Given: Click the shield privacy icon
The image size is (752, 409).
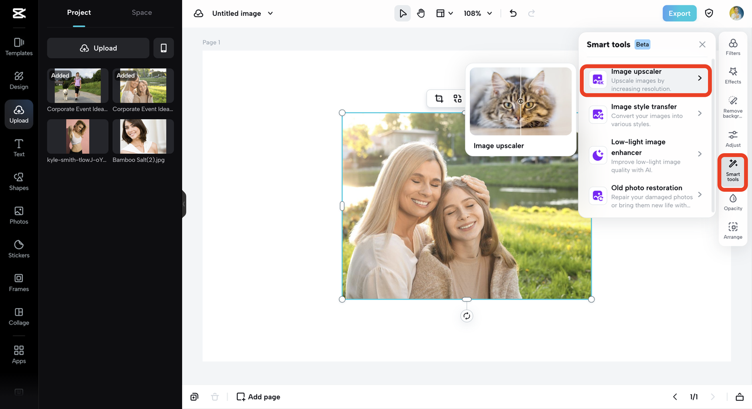Looking at the screenshot, I should tap(709, 13).
